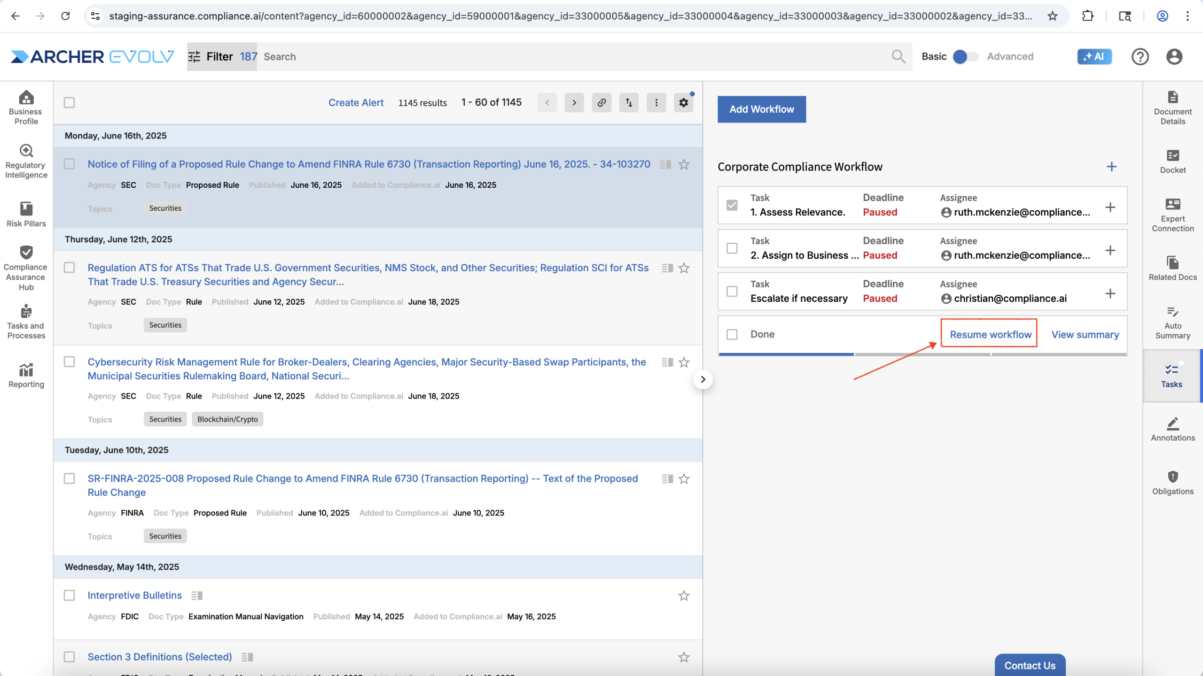This screenshot has width=1203, height=676.
Task: Click into the Search field
Action: pos(573,56)
